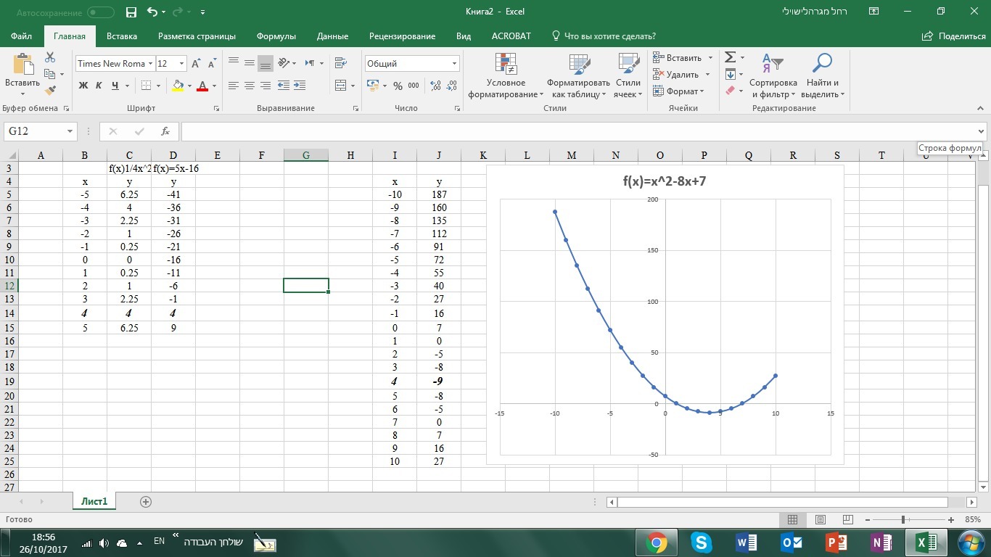
Task: Click the Percent style icon
Action: [398, 86]
